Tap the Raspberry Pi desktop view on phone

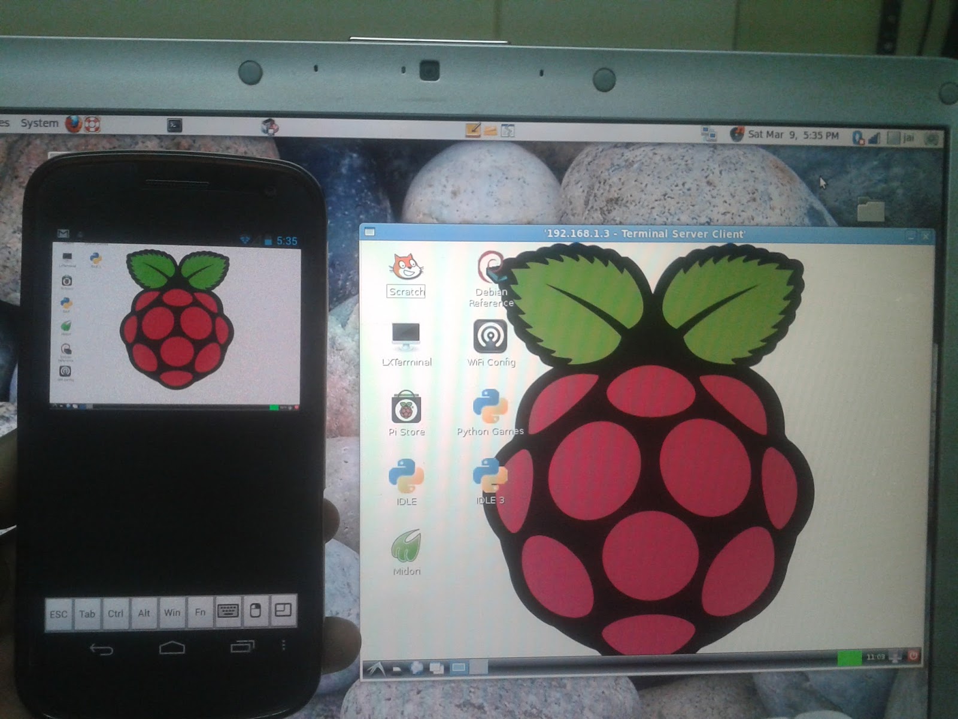[x=175, y=327]
